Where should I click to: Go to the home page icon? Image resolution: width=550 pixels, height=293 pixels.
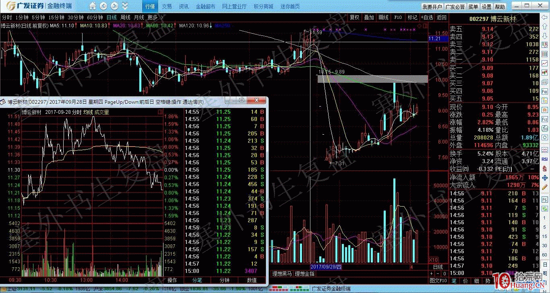coord(93,6)
